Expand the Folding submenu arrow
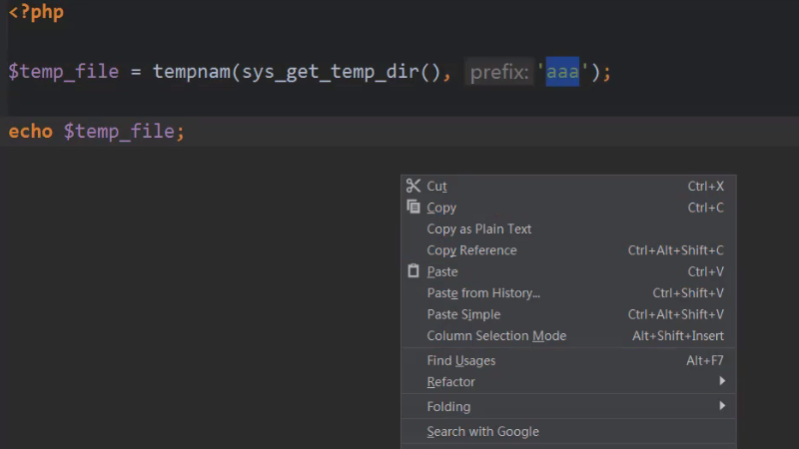The height and width of the screenshot is (449, 799). (722, 406)
